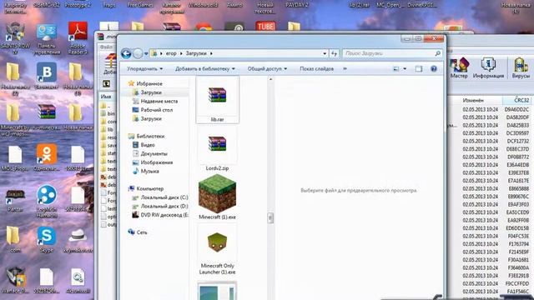Screen dimensions: 534x300
Task: Open the SAINTS ROW IV desktop shortcut
Action: tap(15, 38)
